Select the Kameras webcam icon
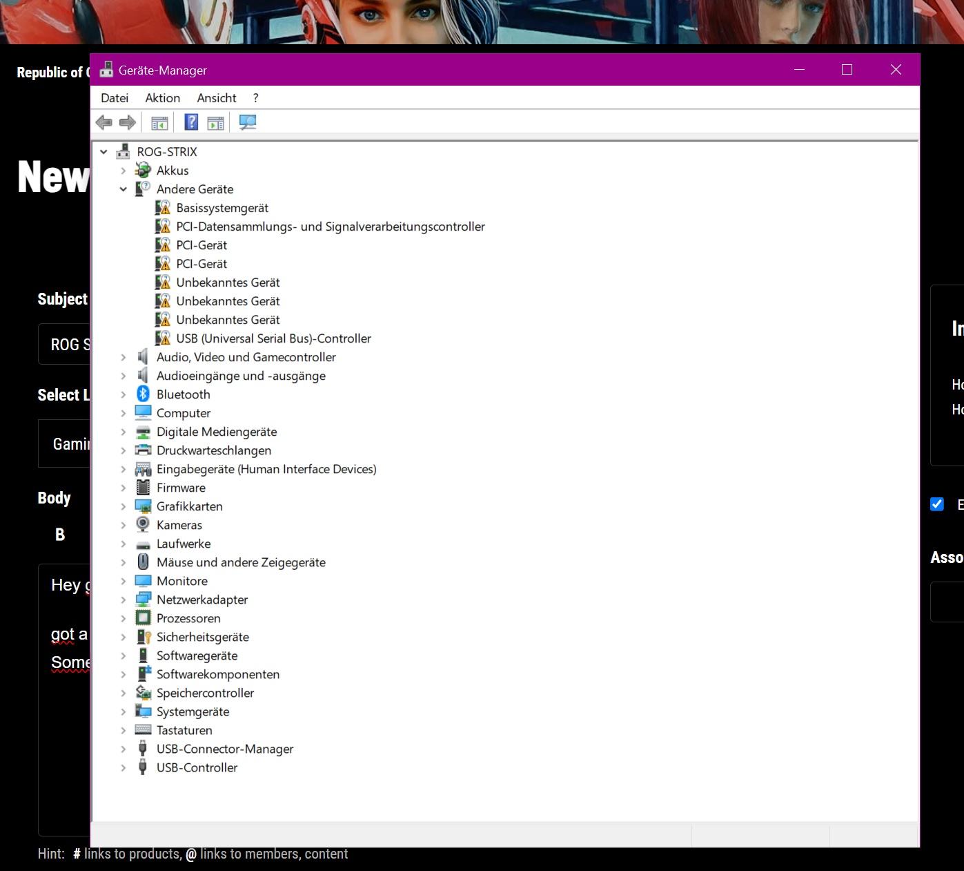The width and height of the screenshot is (964, 871). point(143,524)
